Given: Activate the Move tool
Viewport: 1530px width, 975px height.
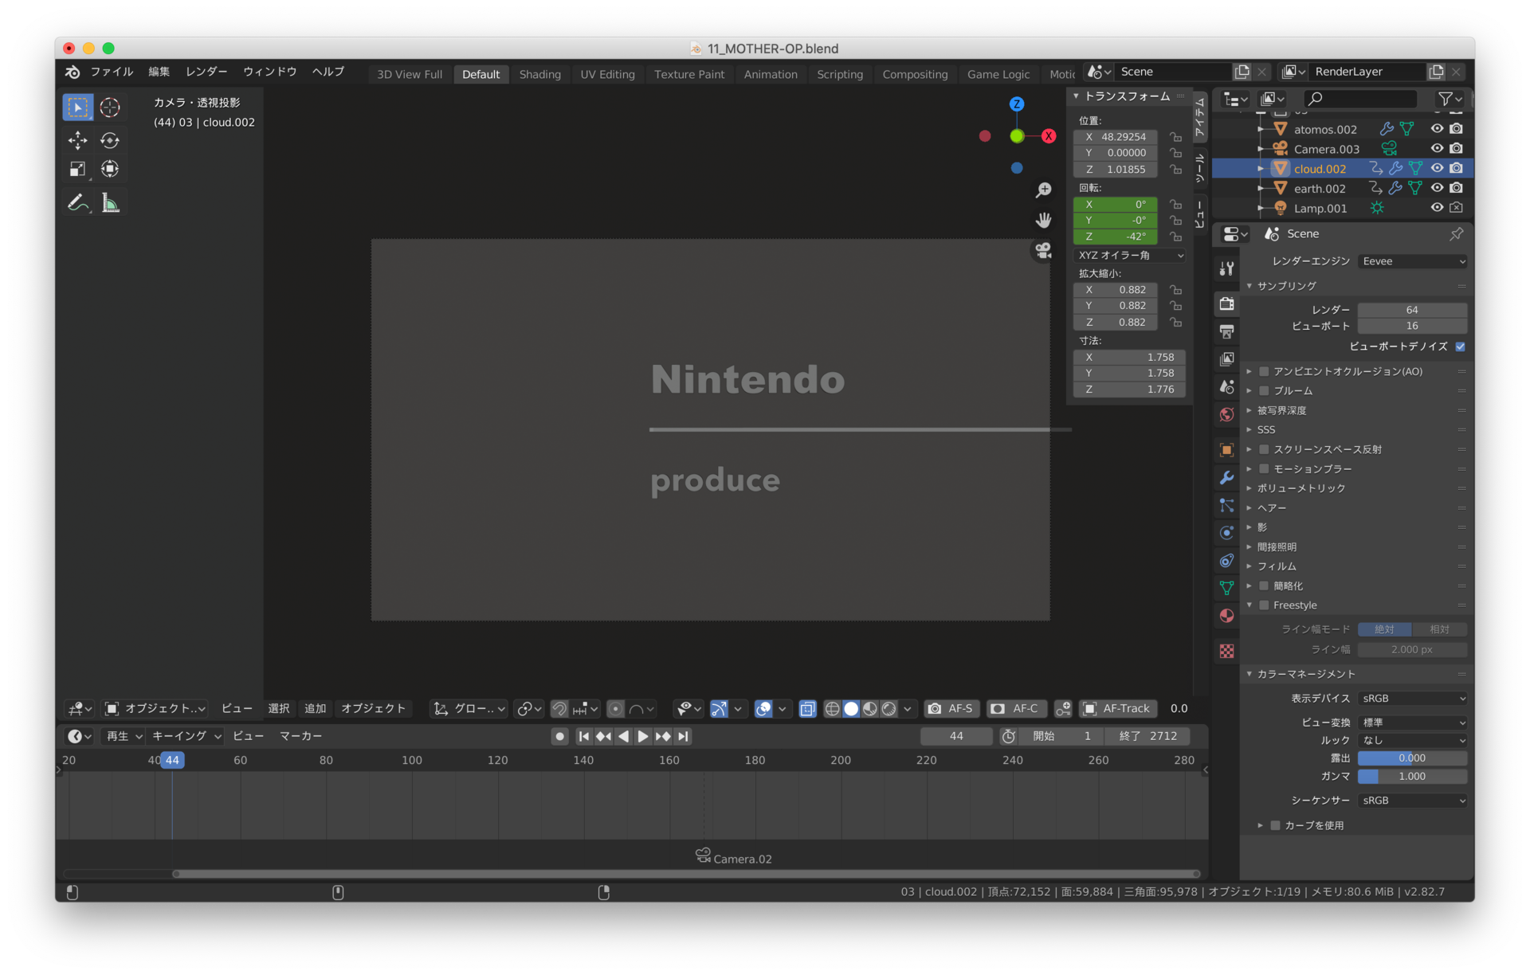Looking at the screenshot, I should point(77,141).
